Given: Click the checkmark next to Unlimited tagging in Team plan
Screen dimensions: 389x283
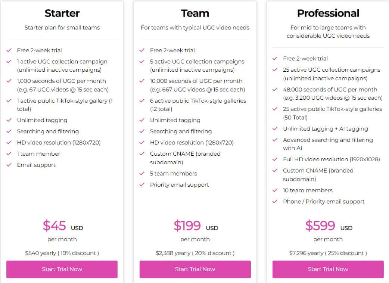Looking at the screenshot, I should (x=142, y=121).
